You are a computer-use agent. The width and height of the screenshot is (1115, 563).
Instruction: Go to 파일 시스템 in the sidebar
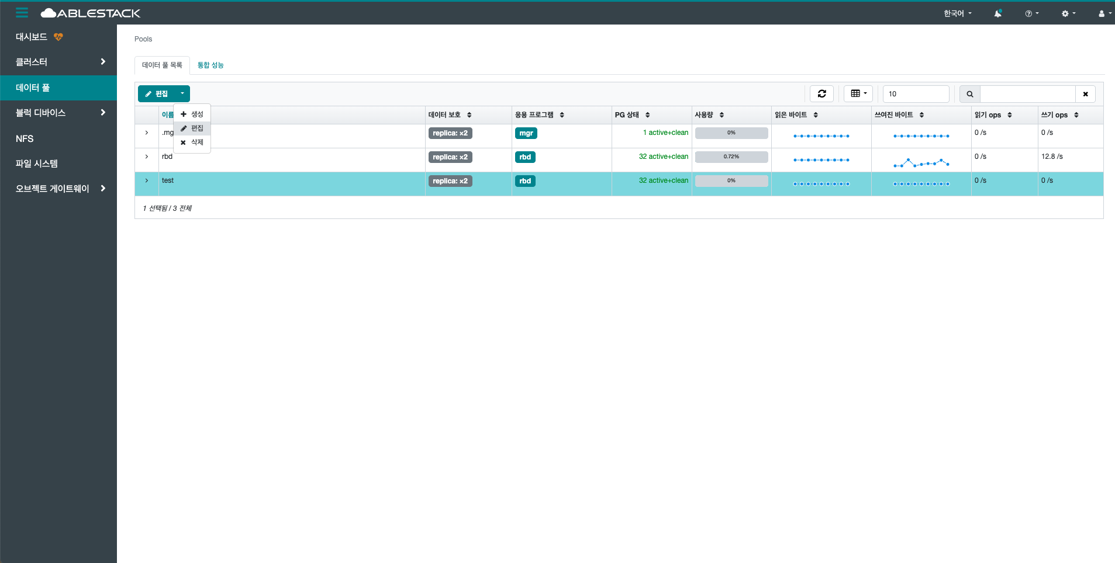click(37, 164)
